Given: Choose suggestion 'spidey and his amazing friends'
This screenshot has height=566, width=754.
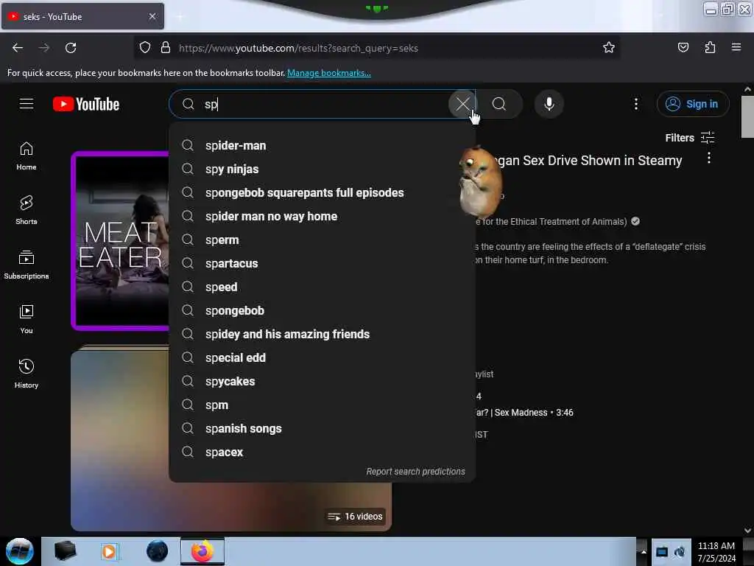Looking at the screenshot, I should click(322, 334).
